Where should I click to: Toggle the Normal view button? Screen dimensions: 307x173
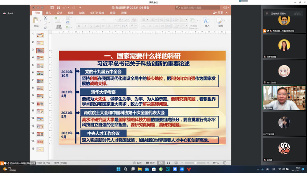tap(161, 163)
